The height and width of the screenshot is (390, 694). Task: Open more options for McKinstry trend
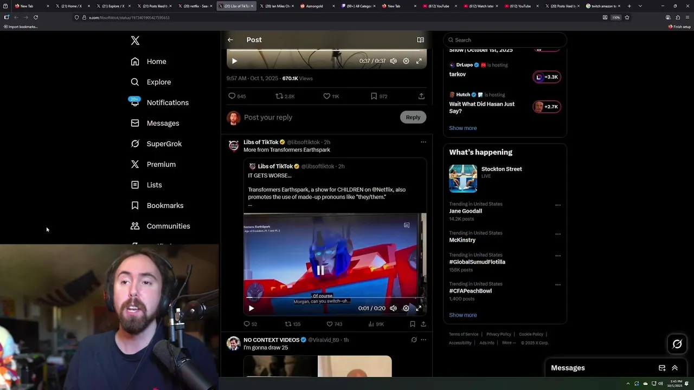pyautogui.click(x=558, y=234)
